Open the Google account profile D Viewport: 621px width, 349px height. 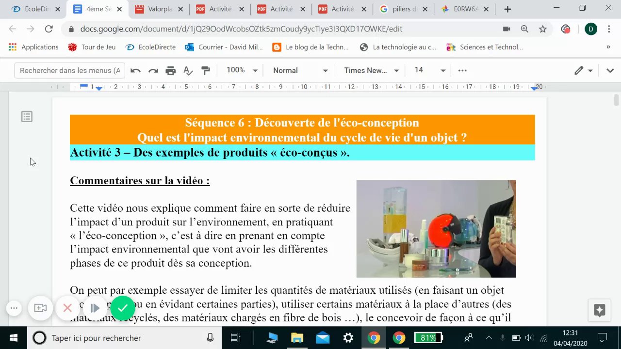591,29
